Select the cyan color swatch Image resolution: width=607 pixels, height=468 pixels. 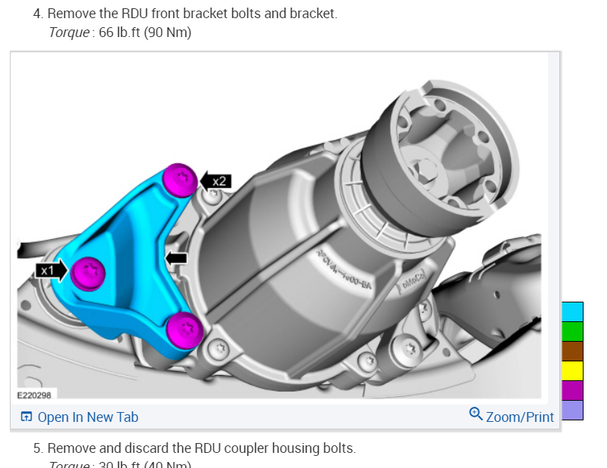572,311
